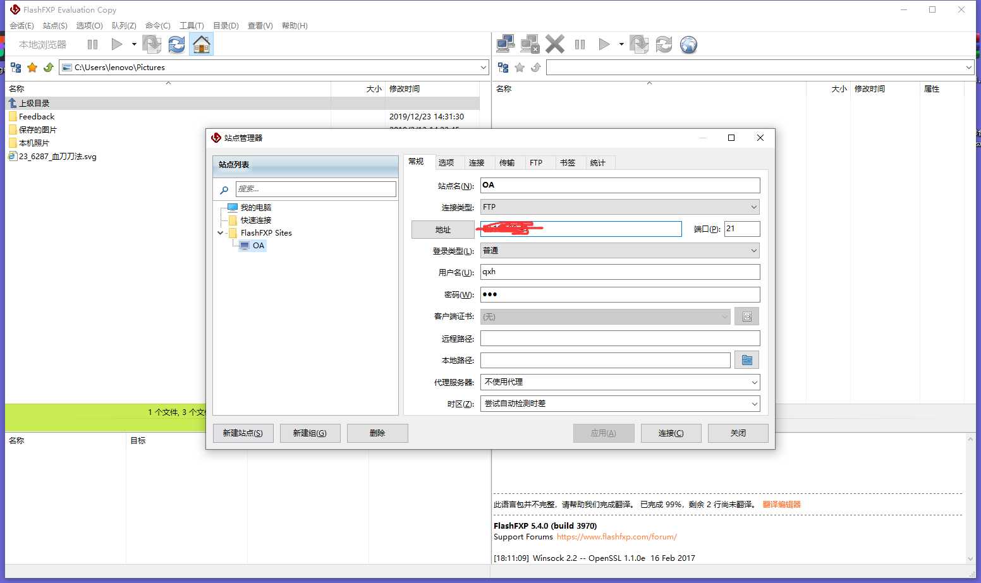Click the 新建组(G) button
Image resolution: width=981 pixels, height=583 pixels.
(310, 433)
